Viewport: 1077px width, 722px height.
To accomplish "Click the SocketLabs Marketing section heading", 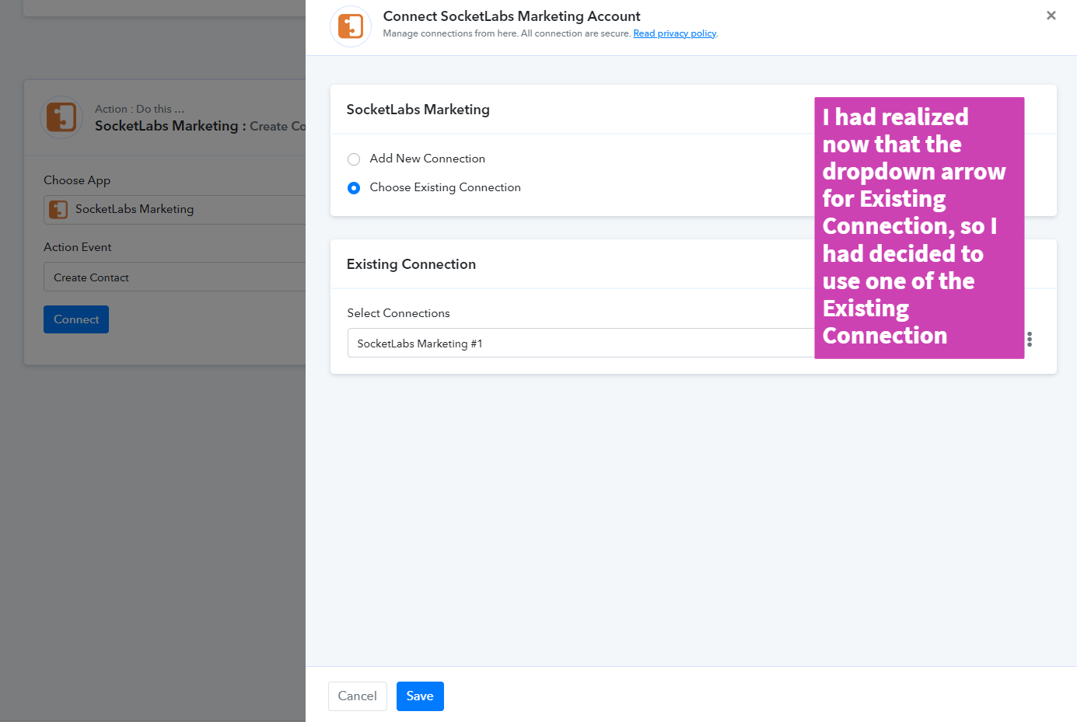I will 418,110.
